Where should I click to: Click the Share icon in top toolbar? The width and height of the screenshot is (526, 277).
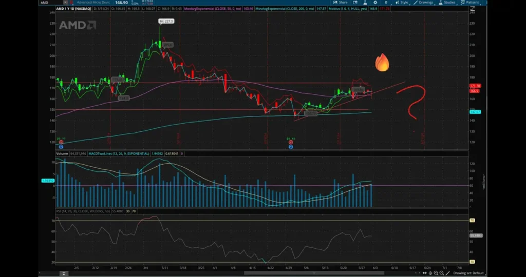point(340,3)
